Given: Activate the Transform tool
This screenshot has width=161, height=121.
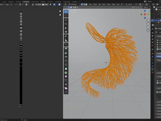Looking at the screenshot, I should pos(66,32).
